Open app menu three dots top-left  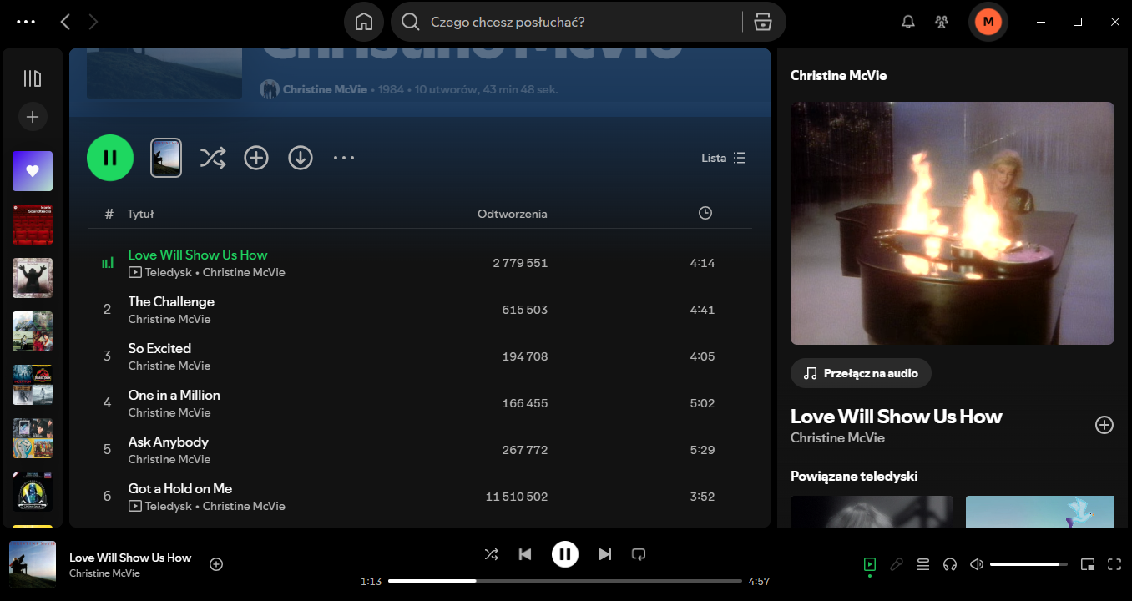(26, 22)
